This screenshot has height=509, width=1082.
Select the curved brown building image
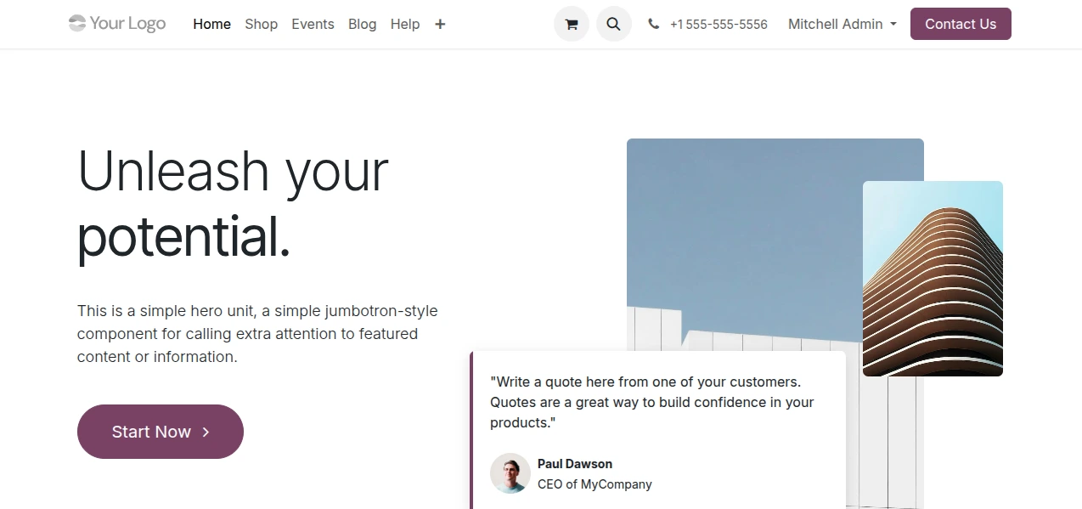point(933,279)
